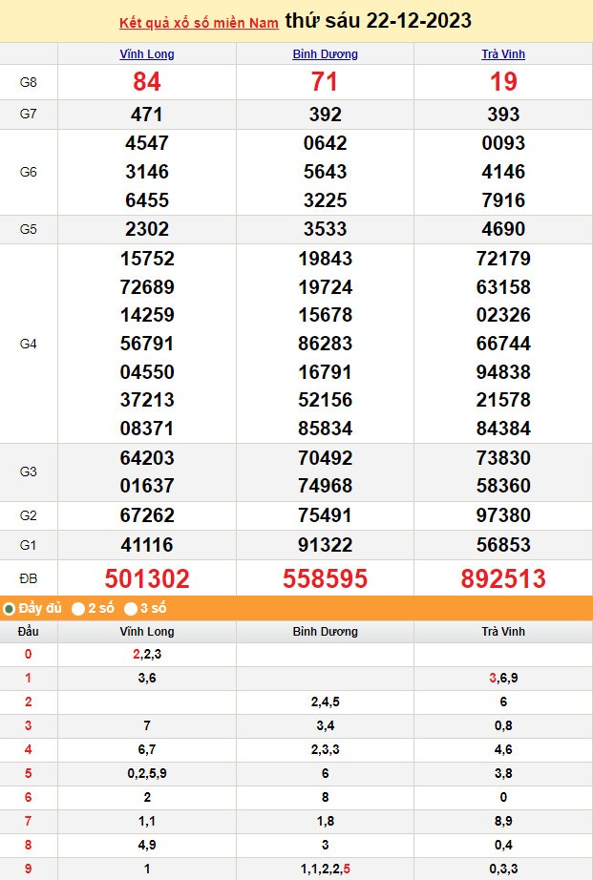Click G5 number 3533
The width and height of the screenshot is (593, 880).
tap(325, 229)
